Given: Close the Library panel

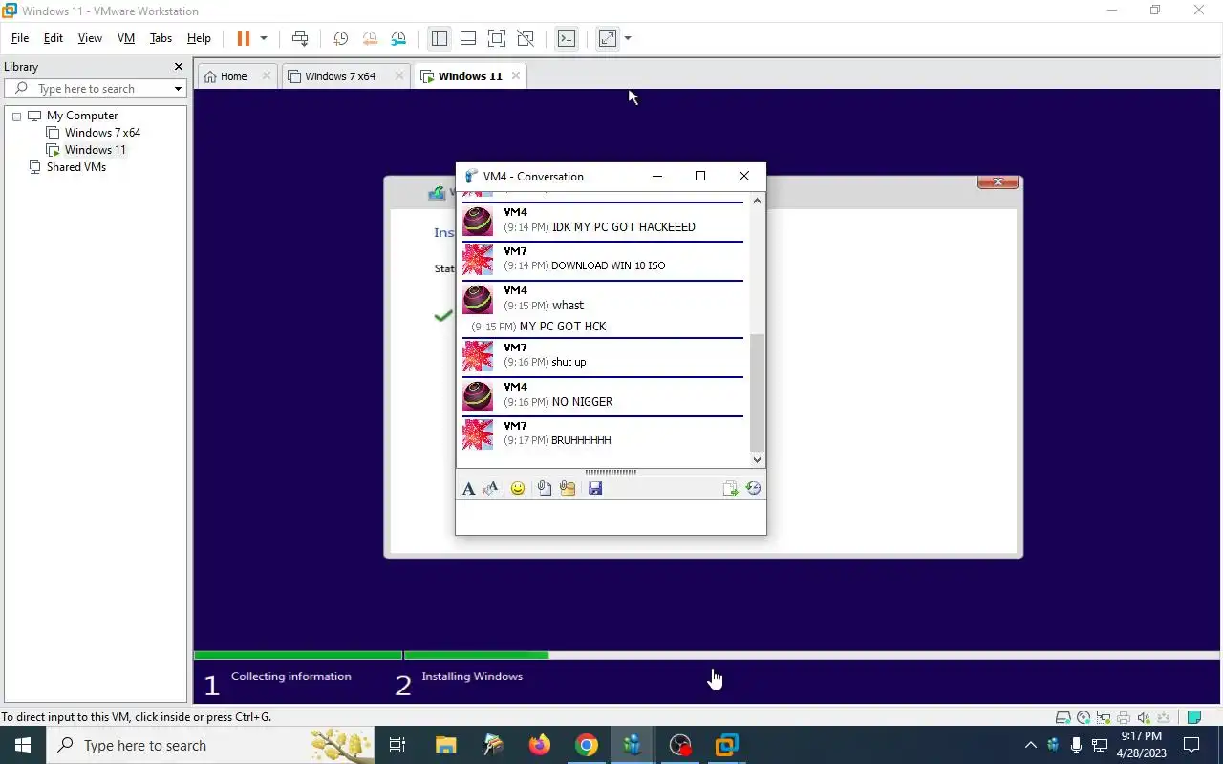Looking at the screenshot, I should pos(178,67).
